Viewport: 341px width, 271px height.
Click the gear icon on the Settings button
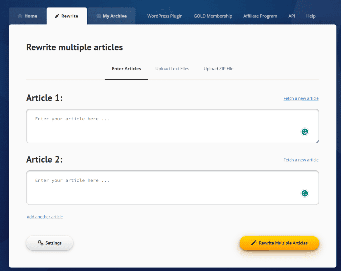(40, 243)
